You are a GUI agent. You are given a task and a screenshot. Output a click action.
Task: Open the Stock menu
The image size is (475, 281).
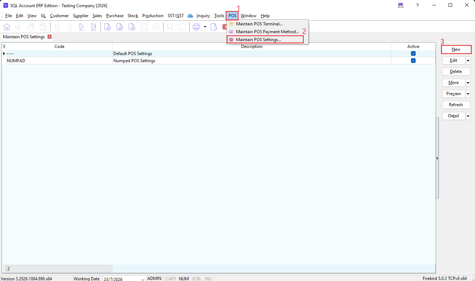pos(133,16)
